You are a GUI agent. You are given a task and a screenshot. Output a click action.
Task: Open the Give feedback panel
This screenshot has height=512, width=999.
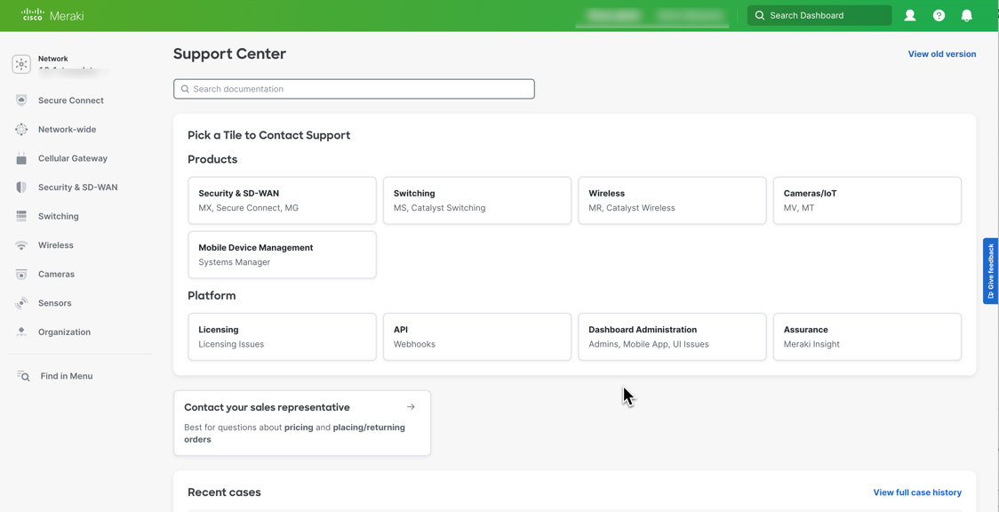990,271
